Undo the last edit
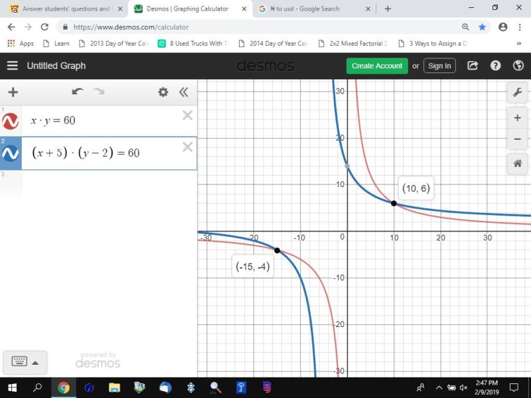 coord(78,92)
